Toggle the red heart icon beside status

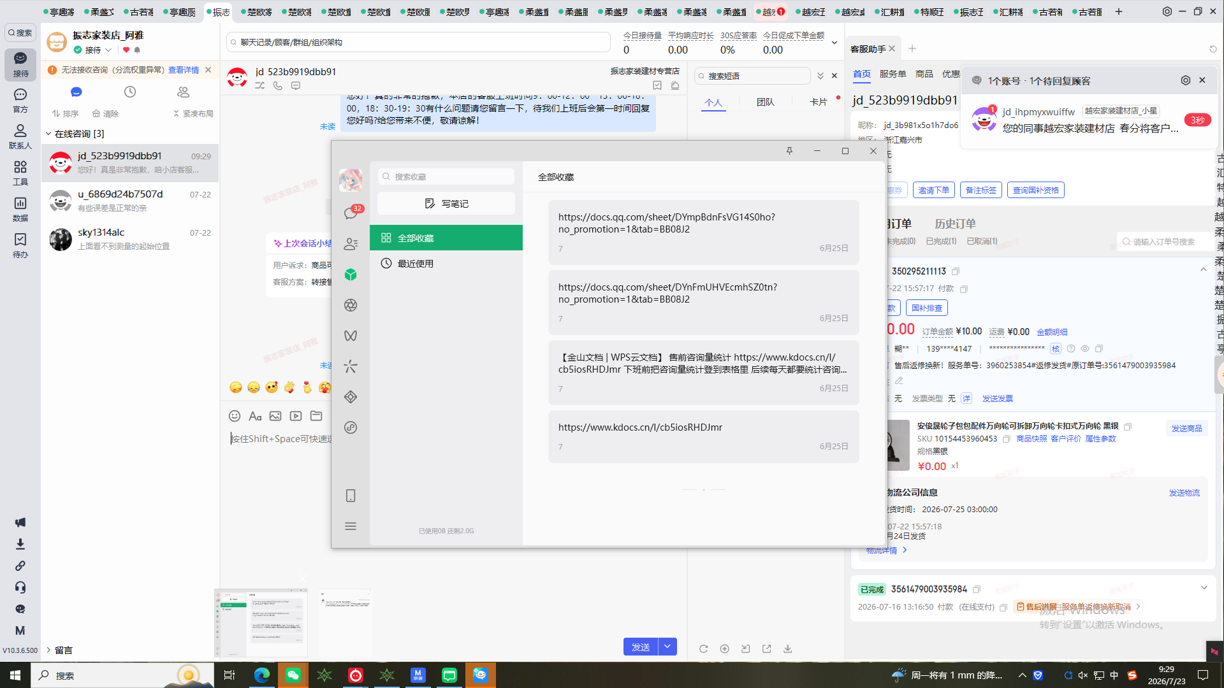coord(126,50)
